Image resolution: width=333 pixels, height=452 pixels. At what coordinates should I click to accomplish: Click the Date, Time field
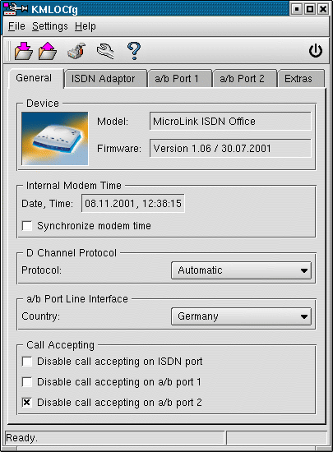(x=133, y=204)
